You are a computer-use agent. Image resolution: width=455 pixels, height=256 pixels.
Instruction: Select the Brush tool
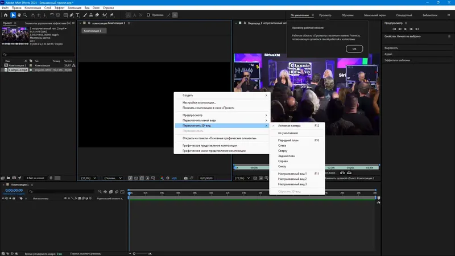point(85,15)
